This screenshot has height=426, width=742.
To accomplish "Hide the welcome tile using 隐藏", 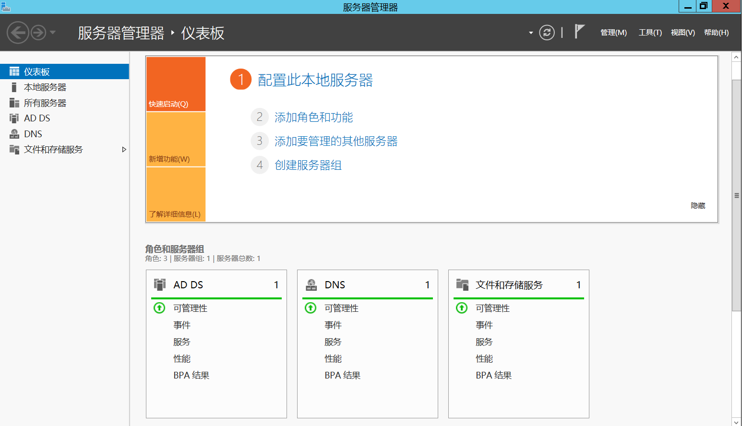I will pyautogui.click(x=697, y=206).
